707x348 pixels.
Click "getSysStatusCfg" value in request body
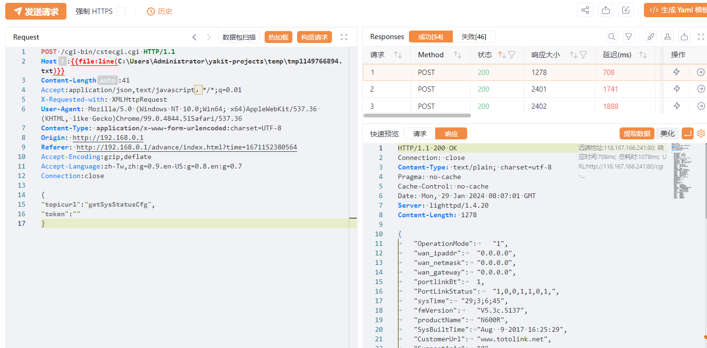[119, 204]
